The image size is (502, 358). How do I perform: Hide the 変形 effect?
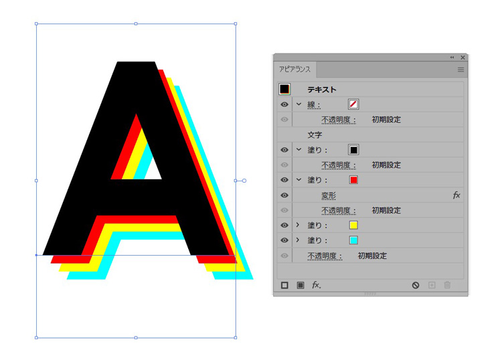coord(284,195)
